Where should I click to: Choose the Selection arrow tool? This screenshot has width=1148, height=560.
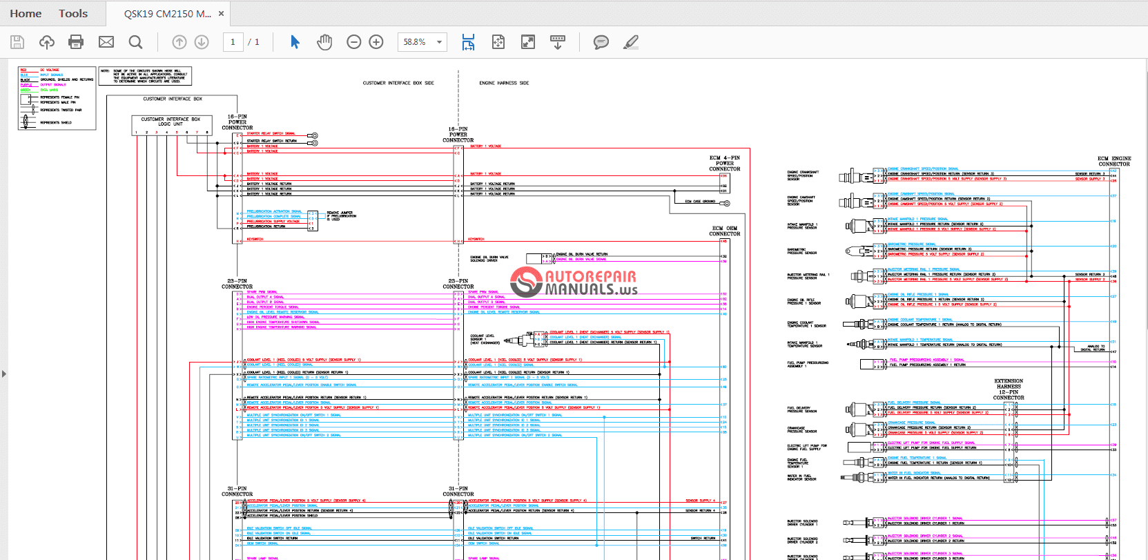(x=295, y=42)
